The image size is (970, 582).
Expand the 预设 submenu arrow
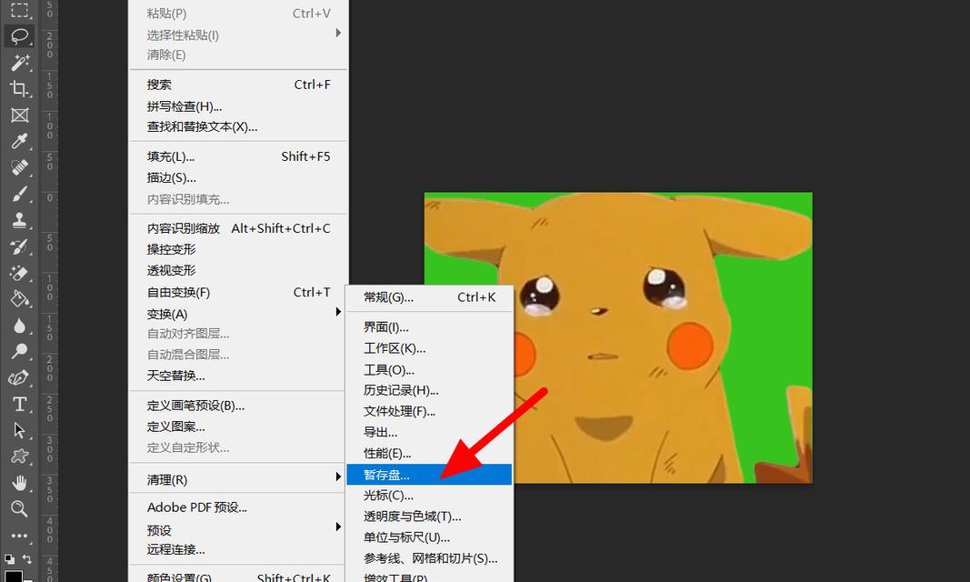click(x=338, y=527)
